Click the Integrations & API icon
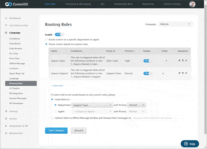Screen dimensions: 207x149 click(6, 126)
